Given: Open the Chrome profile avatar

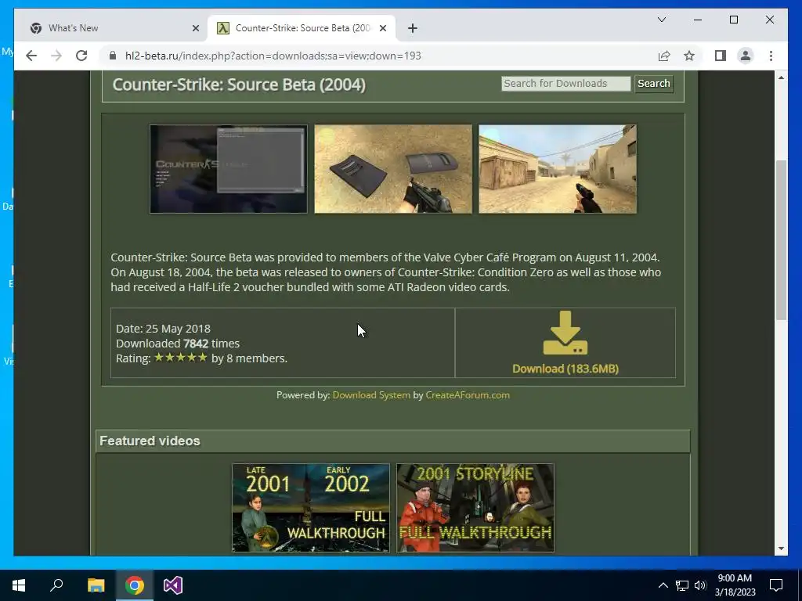Looking at the screenshot, I should click(746, 56).
